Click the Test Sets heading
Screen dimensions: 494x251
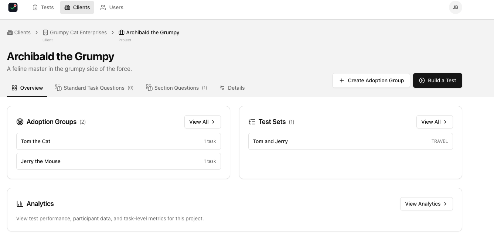pos(272,122)
